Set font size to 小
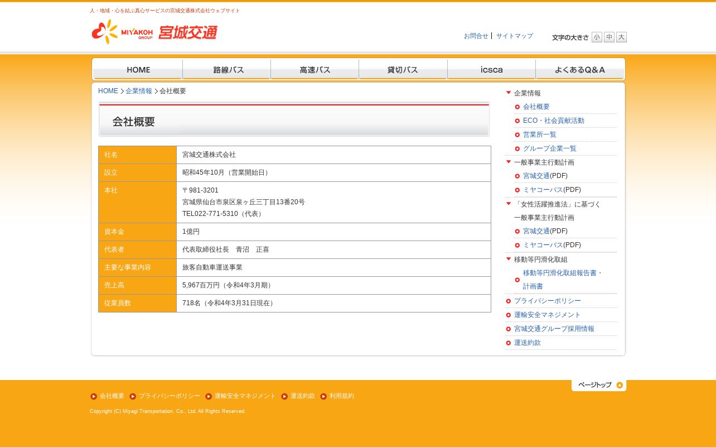Viewport: 716px width, 447px height. pos(597,37)
